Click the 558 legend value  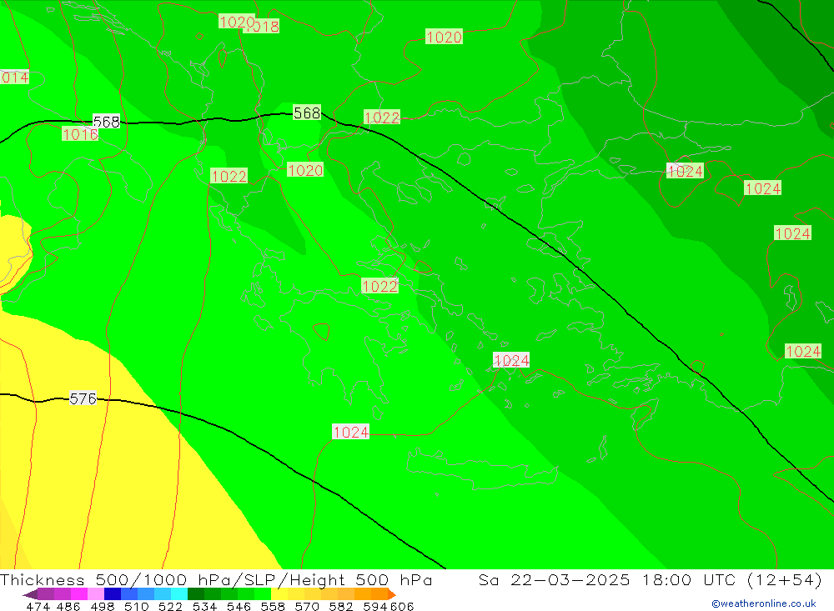tap(273, 606)
